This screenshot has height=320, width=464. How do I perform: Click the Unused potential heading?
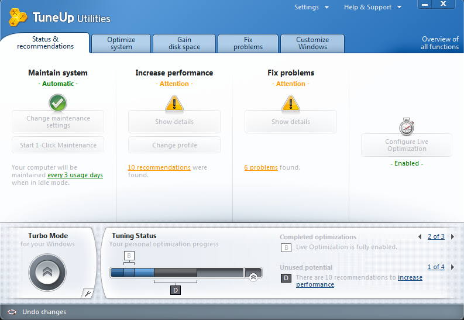click(x=306, y=267)
